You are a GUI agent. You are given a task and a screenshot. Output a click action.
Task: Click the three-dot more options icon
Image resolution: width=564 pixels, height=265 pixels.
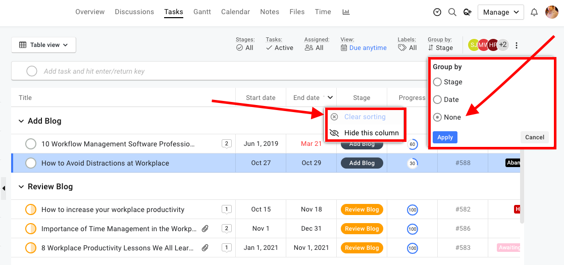[x=517, y=45]
